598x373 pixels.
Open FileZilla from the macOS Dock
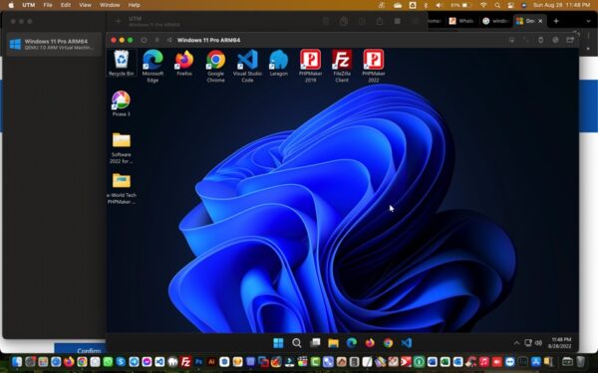pos(185,361)
